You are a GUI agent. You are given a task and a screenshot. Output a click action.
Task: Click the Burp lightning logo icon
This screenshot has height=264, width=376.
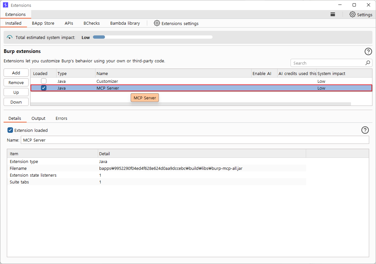click(x=6, y=5)
